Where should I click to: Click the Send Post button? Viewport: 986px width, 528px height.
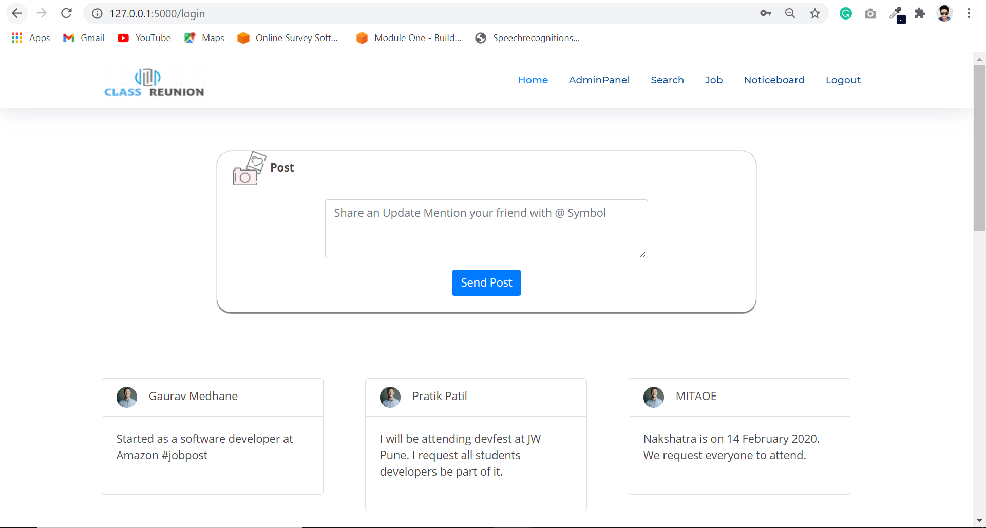click(x=486, y=282)
